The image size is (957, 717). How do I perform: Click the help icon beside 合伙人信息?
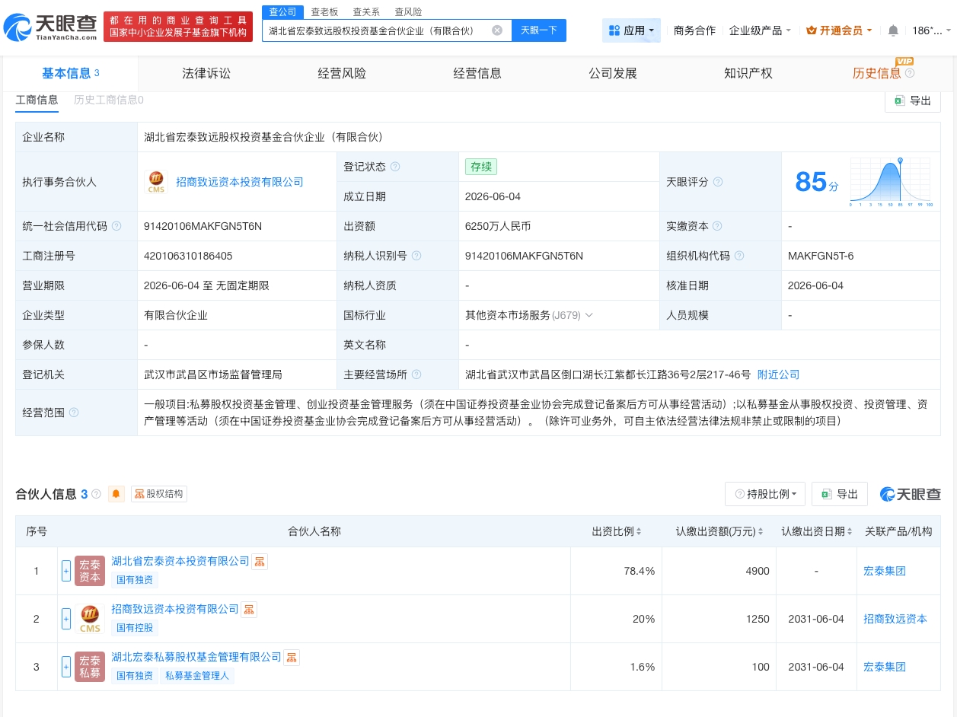[x=97, y=494]
